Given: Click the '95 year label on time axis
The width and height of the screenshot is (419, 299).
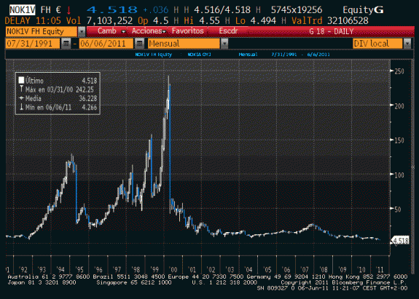Looking at the screenshot, I should [x=79, y=269].
